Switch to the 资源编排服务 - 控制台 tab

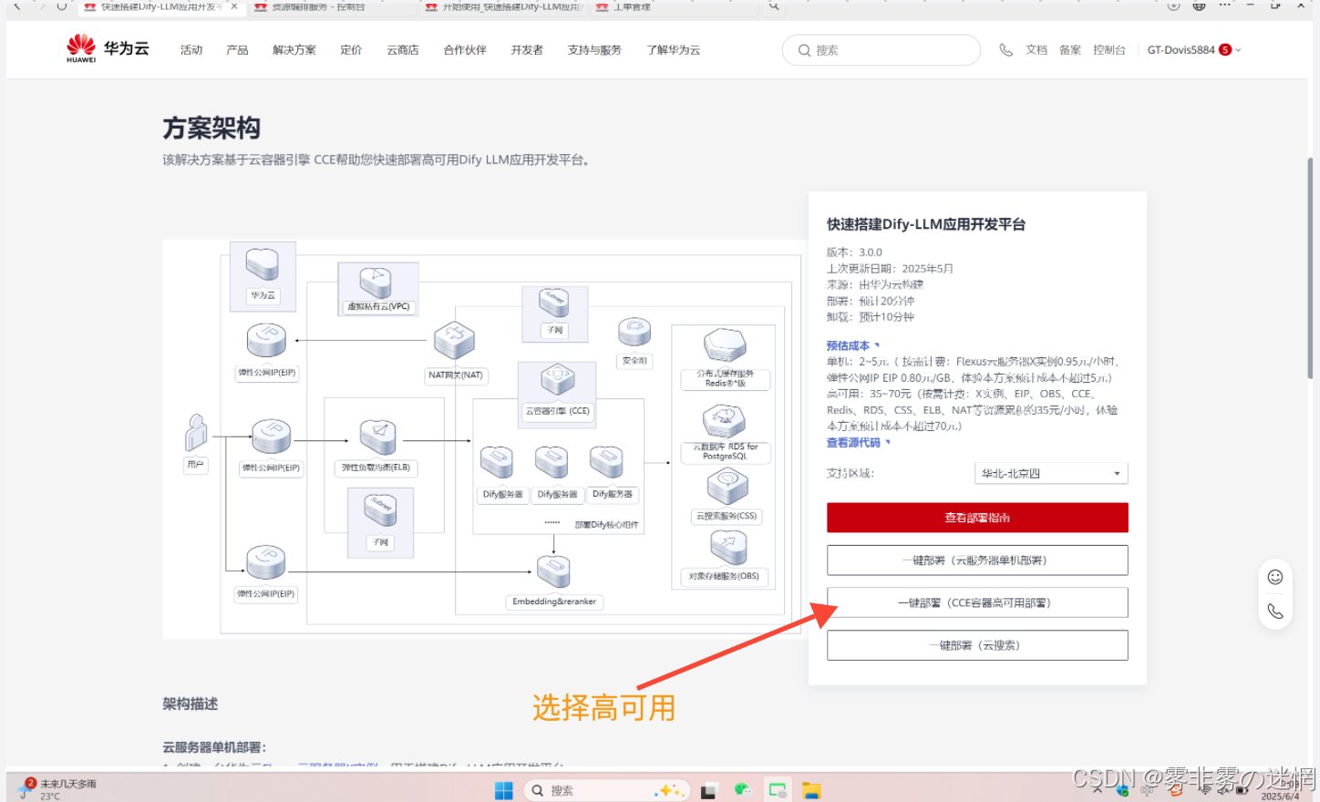(x=317, y=6)
